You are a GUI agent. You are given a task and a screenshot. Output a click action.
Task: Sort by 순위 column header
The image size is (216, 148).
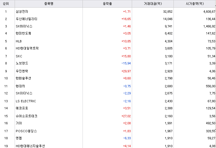click(x=6, y=4)
